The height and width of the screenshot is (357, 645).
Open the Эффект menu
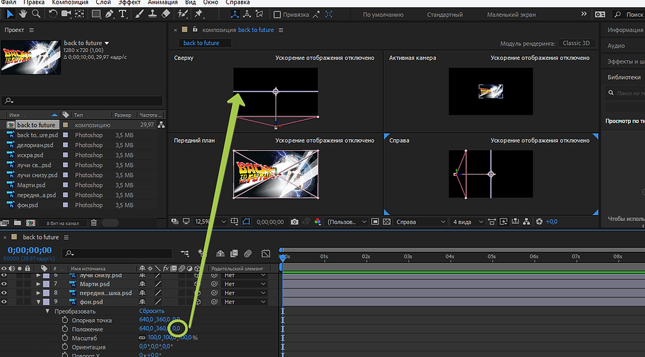coord(129,3)
